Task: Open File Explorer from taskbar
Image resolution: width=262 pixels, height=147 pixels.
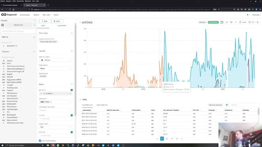Action: pos(48,145)
